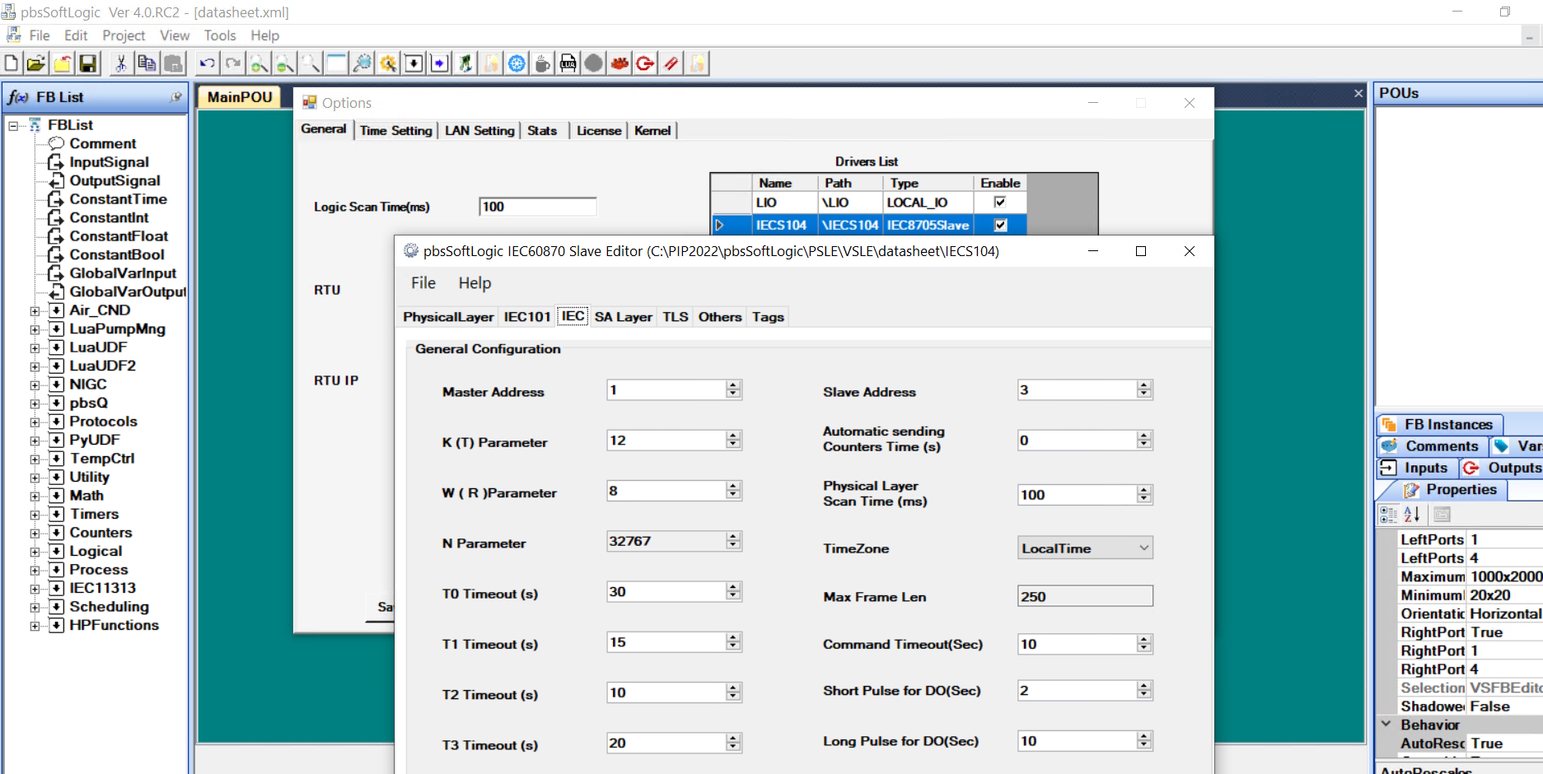
Task: Click Help in the Slave Editor menu bar
Action: 475,282
